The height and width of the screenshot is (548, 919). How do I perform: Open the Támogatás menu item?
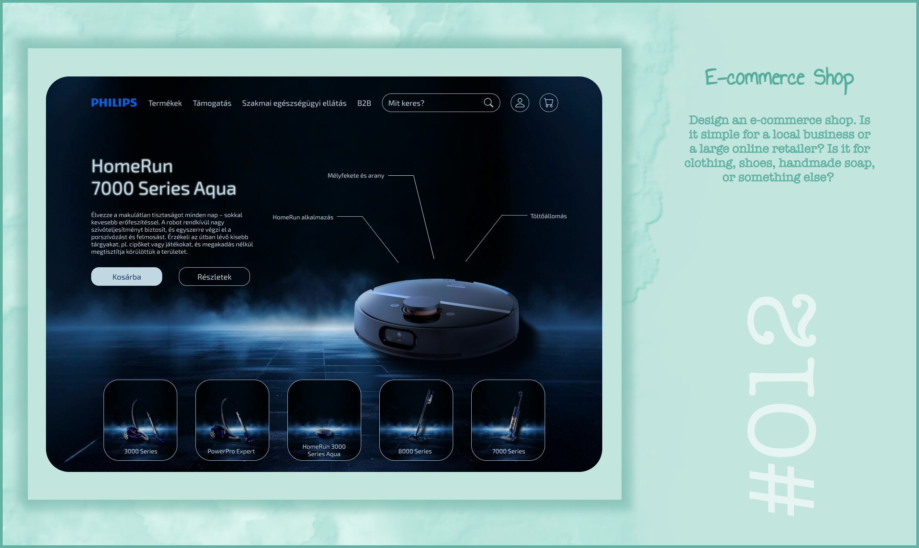(x=212, y=103)
